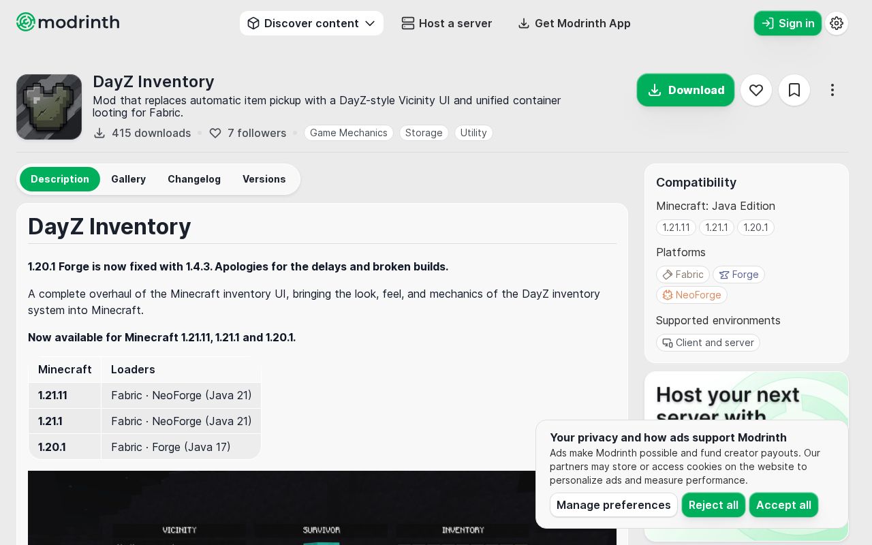Click the green Download button
The height and width of the screenshot is (545, 872).
pos(685,90)
